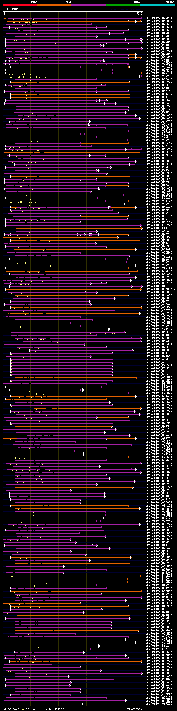Select UniRef100_Q6VTQ5 label
The width and height of the screenshot is (177, 711).
159,122
